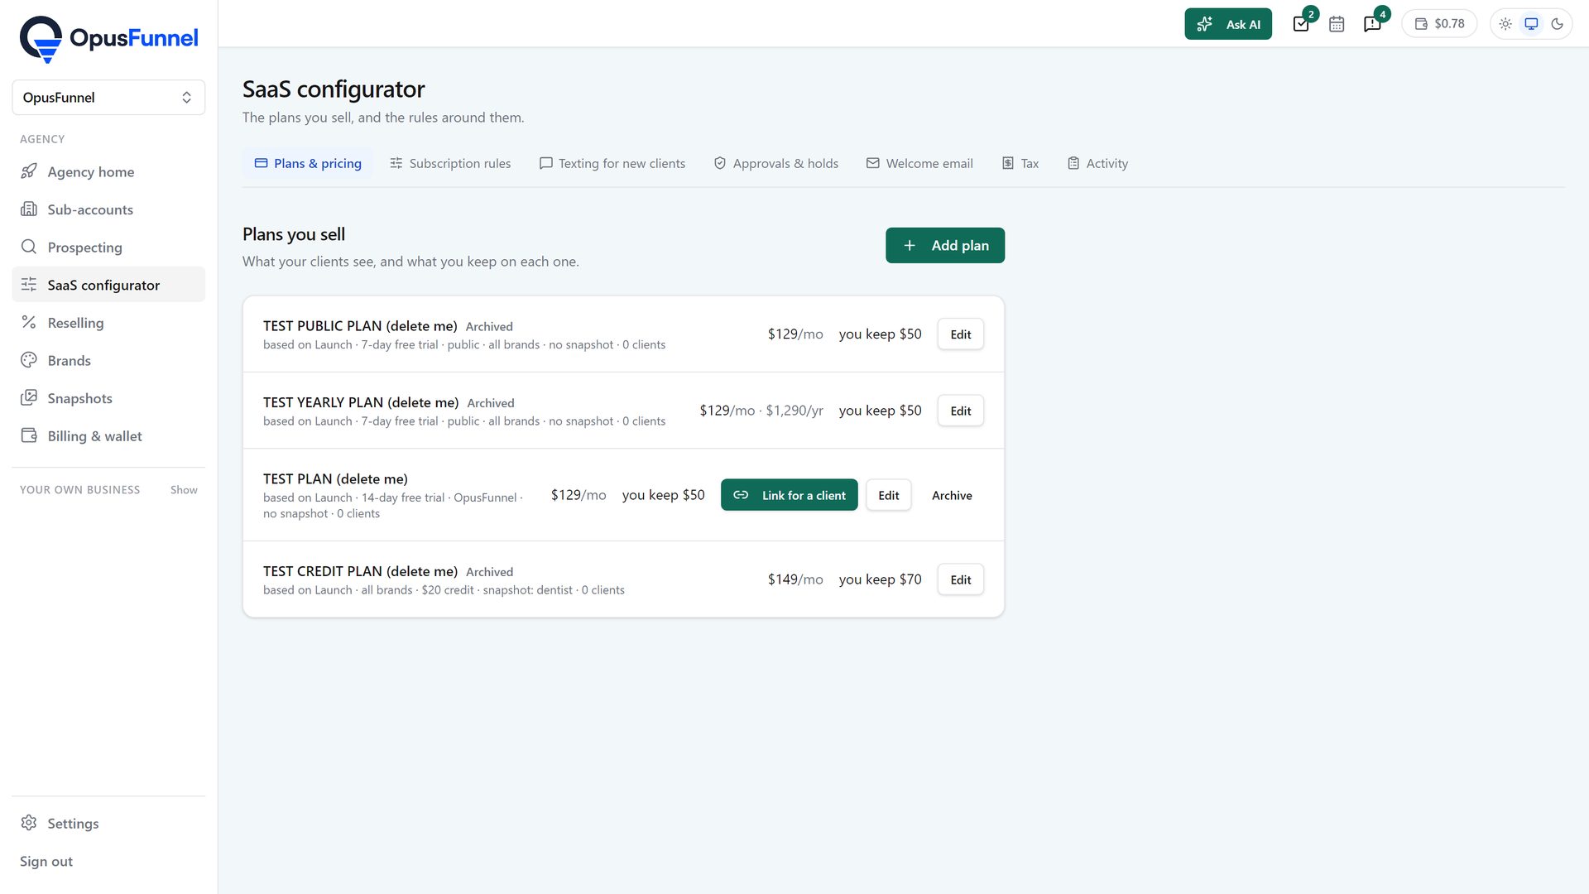This screenshot has width=1589, height=894.
Task: Open the calendar icon in the header
Action: [x=1337, y=24]
